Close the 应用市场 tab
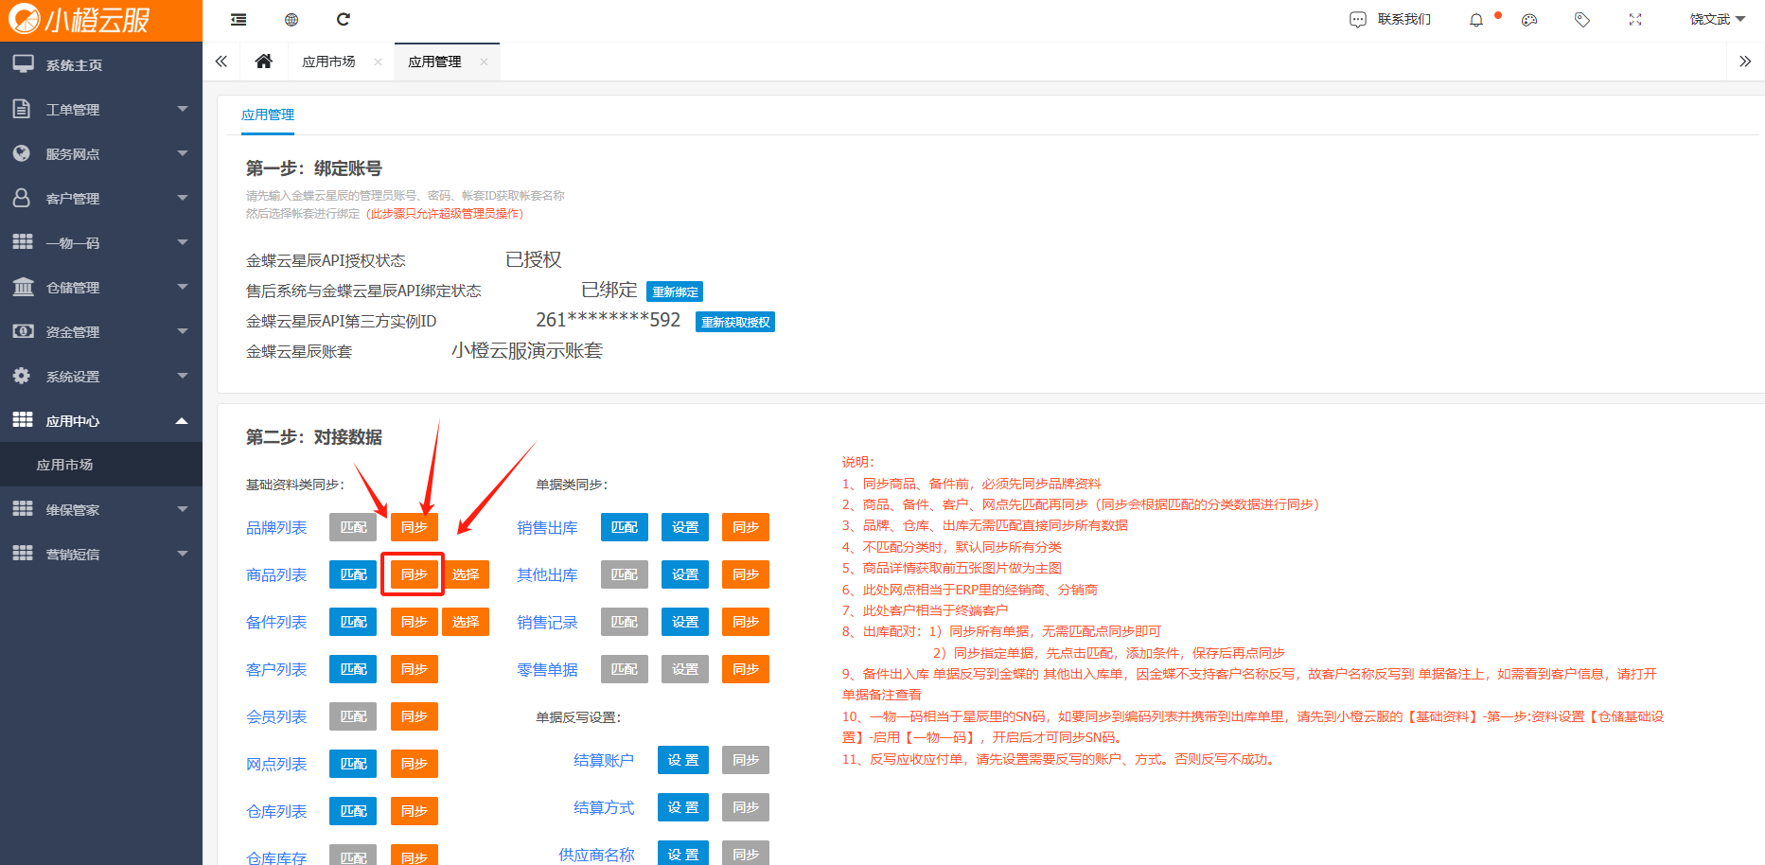Viewport: 1765px width, 865px height. click(x=378, y=62)
